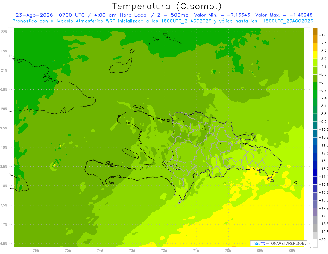Select the date "23-Ago-2026" in the header
Image resolution: width=328 pixels, height=254 pixels.
(34, 15)
